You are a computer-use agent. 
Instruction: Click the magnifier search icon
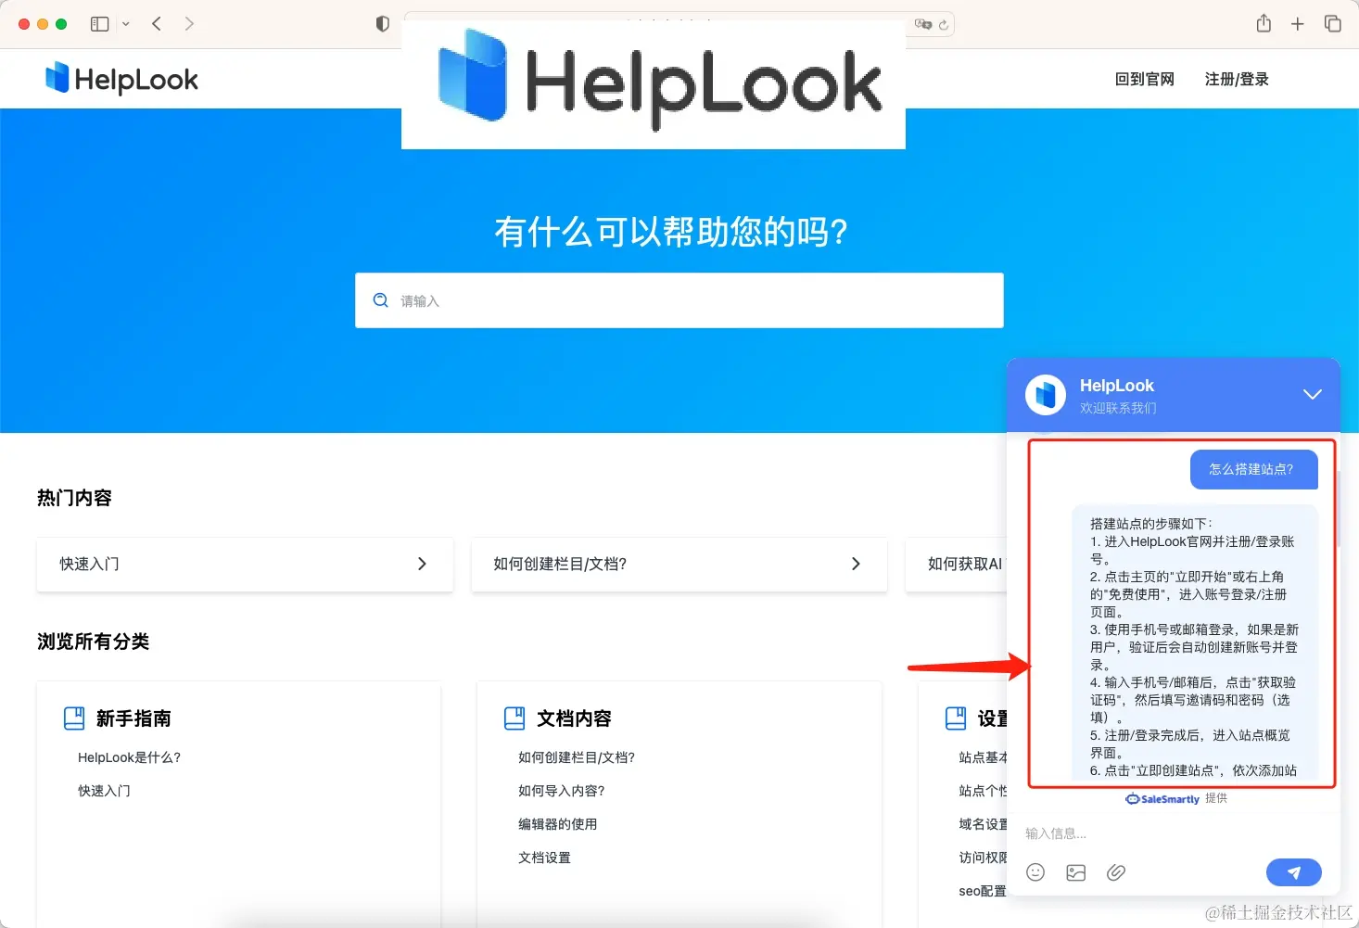[x=380, y=300]
